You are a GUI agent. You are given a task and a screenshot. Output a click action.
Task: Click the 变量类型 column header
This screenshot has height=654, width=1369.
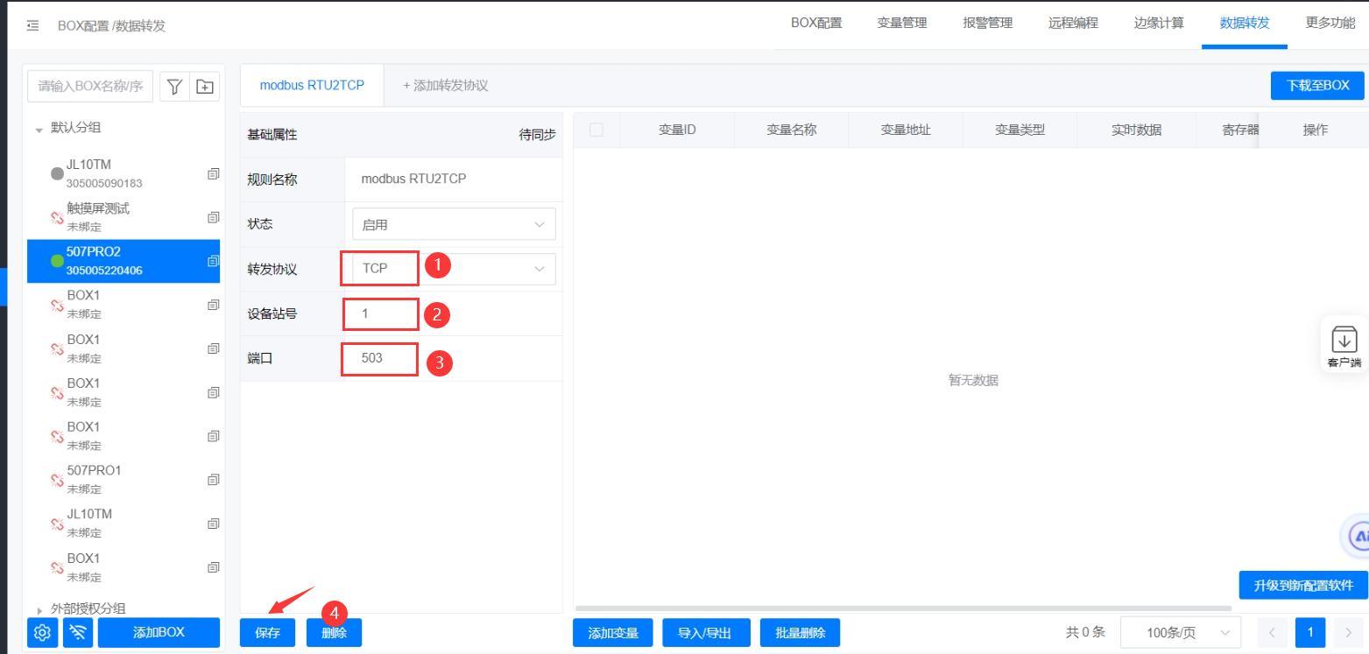tap(1020, 130)
